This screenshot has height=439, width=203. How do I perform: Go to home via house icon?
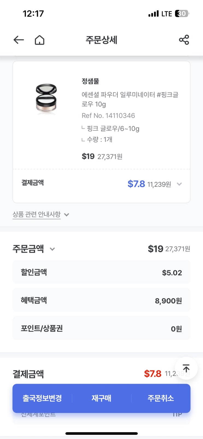pyautogui.click(x=40, y=40)
